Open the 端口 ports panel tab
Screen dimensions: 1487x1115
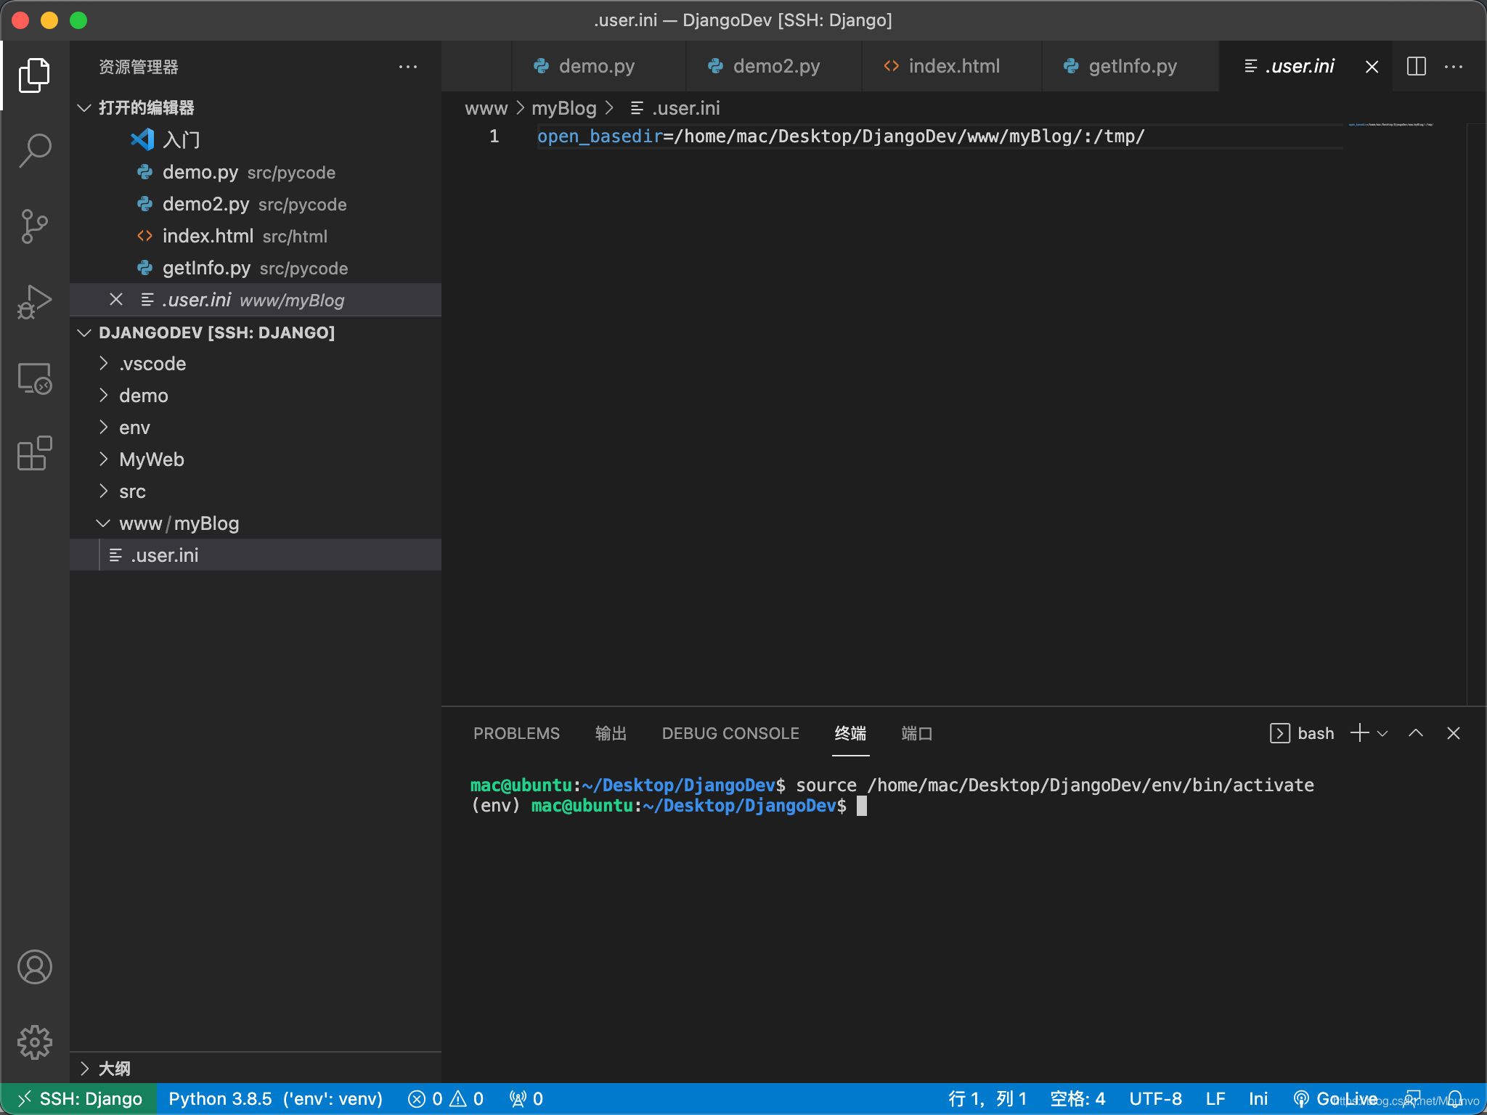click(x=916, y=733)
